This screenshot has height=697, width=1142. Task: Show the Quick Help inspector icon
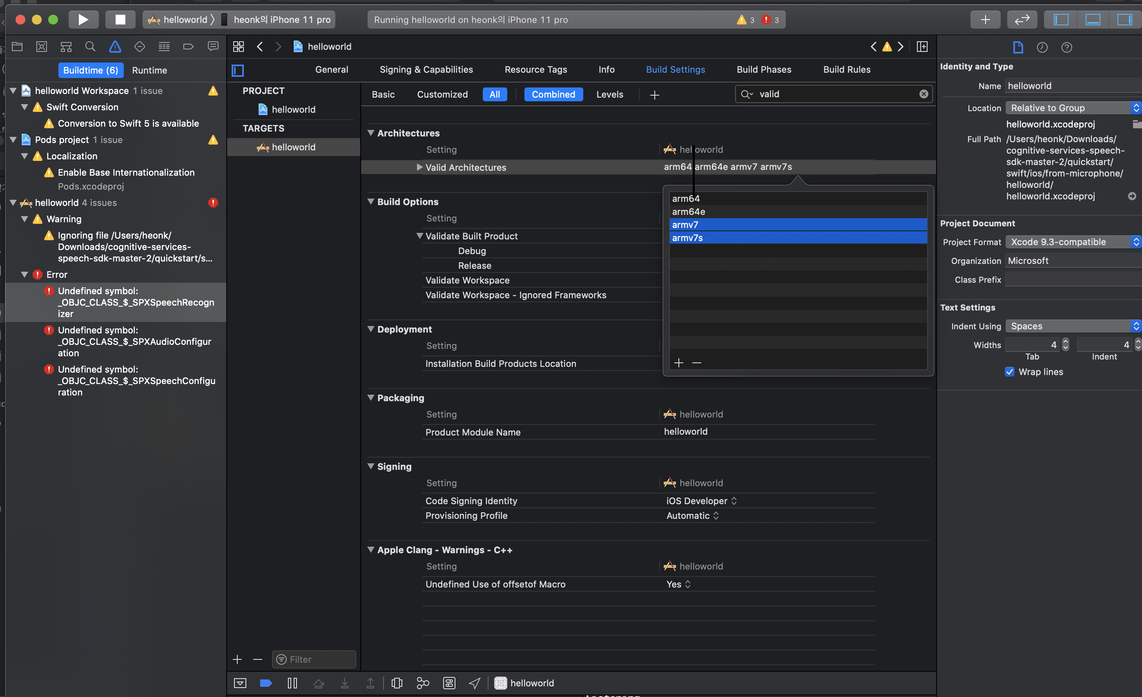click(x=1066, y=47)
